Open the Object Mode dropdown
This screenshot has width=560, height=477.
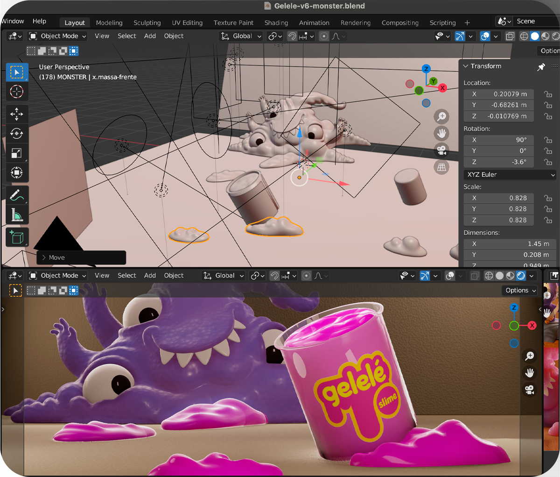pyautogui.click(x=57, y=36)
